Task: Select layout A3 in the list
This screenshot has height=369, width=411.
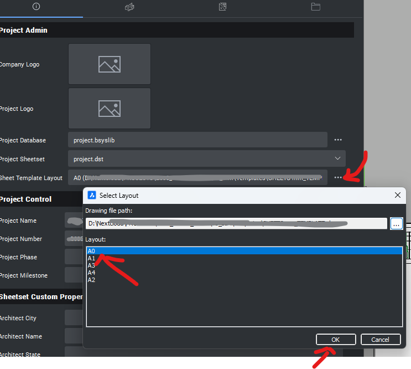Action: (x=92, y=265)
